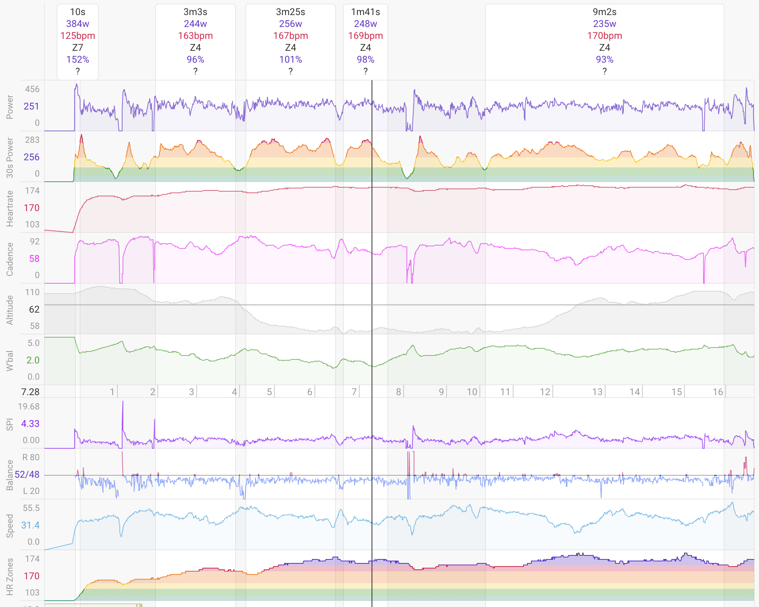This screenshot has width=759, height=607.
Task: Click the slider handle below the HR Zones chart
Action: click(139, 605)
